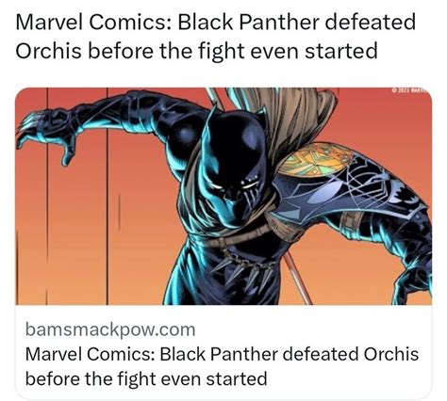The width and height of the screenshot is (447, 401).
Task: Click the word "Orchis" in the tweet text
Action: pyautogui.click(x=48, y=51)
